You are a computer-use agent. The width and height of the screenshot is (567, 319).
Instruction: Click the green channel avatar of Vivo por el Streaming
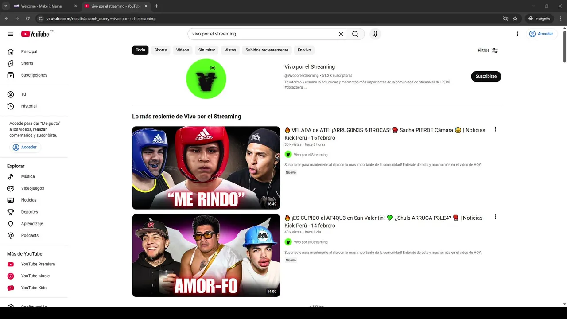[x=206, y=79]
